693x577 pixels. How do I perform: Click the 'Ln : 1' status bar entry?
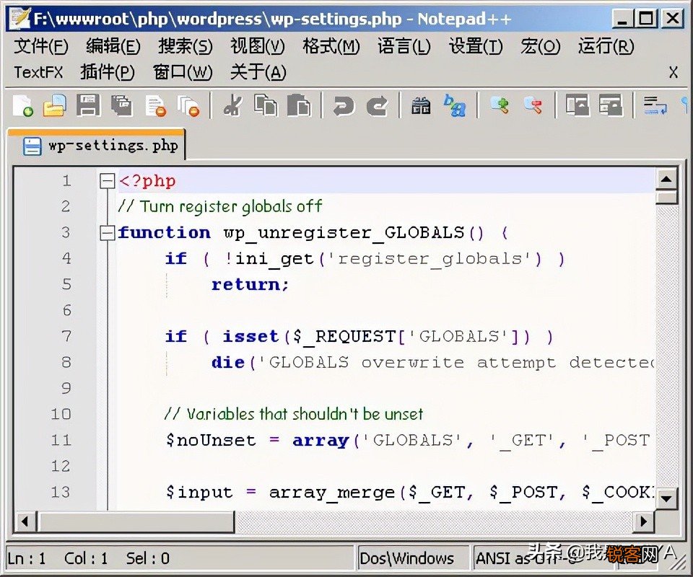(x=27, y=559)
